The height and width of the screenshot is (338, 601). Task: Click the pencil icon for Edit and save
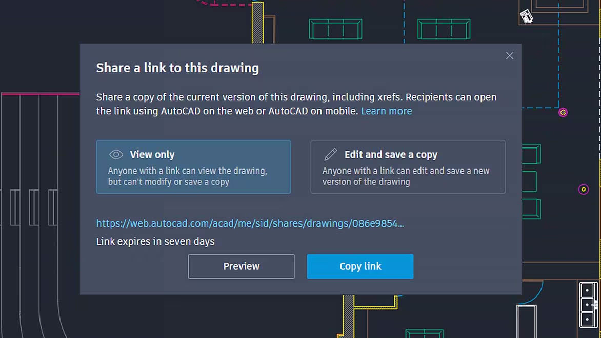click(x=330, y=154)
